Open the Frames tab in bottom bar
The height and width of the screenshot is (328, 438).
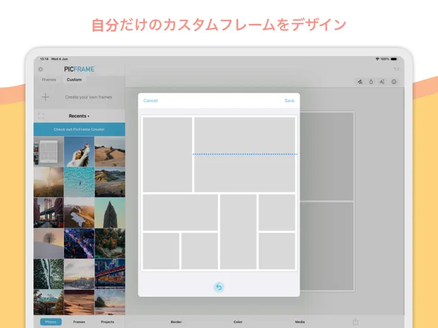pyautogui.click(x=79, y=322)
